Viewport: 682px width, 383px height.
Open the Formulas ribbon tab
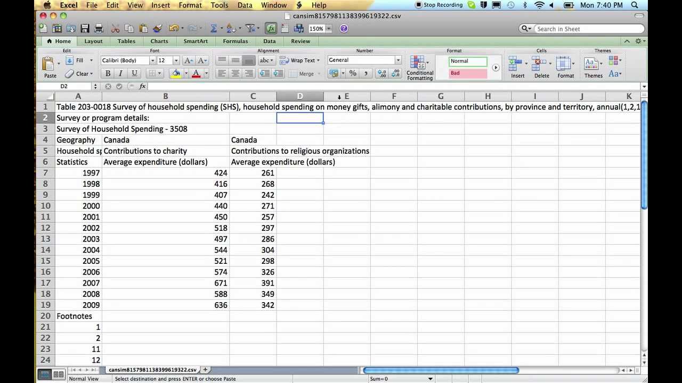pyautogui.click(x=236, y=41)
